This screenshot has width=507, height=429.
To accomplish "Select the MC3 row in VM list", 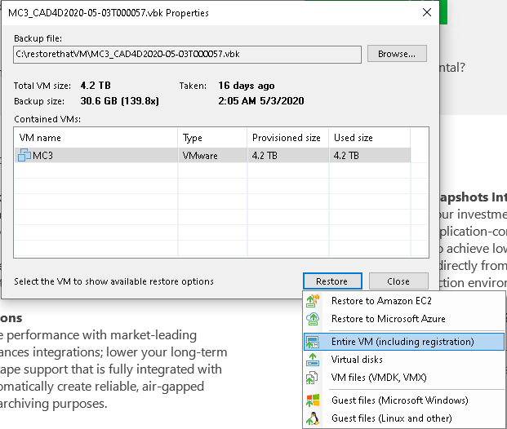I will [x=212, y=156].
